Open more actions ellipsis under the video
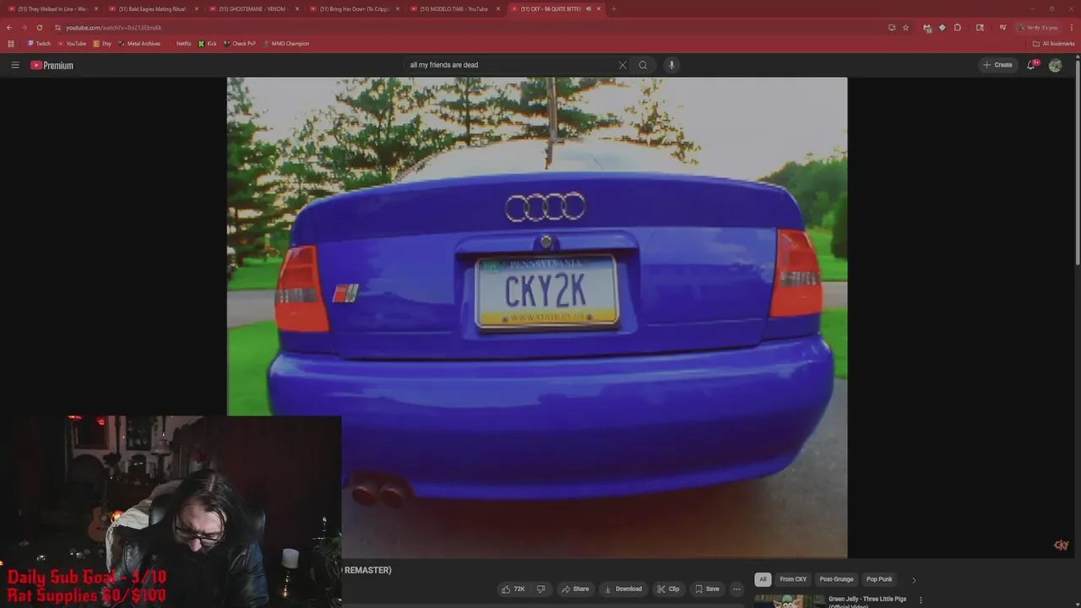The height and width of the screenshot is (608, 1081). [736, 589]
